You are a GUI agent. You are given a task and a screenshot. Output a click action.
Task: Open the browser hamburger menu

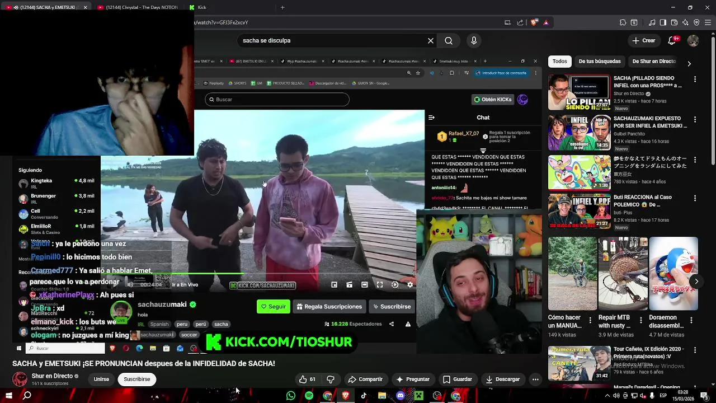pos(708,22)
